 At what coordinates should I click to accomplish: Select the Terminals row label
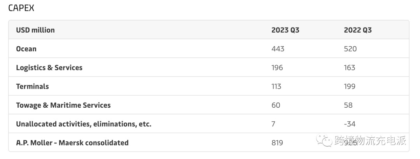click(32, 86)
